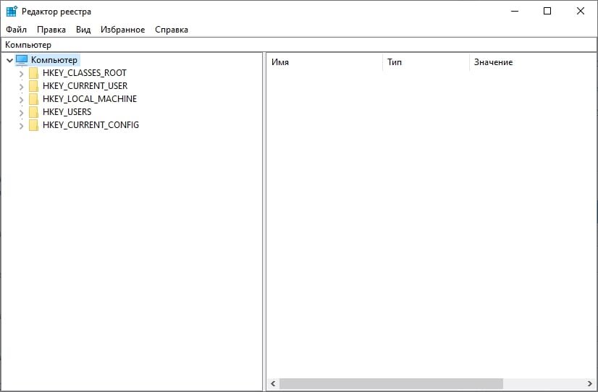Open the Вид menu
Viewport: 598px width, 392px height.
[x=83, y=30]
